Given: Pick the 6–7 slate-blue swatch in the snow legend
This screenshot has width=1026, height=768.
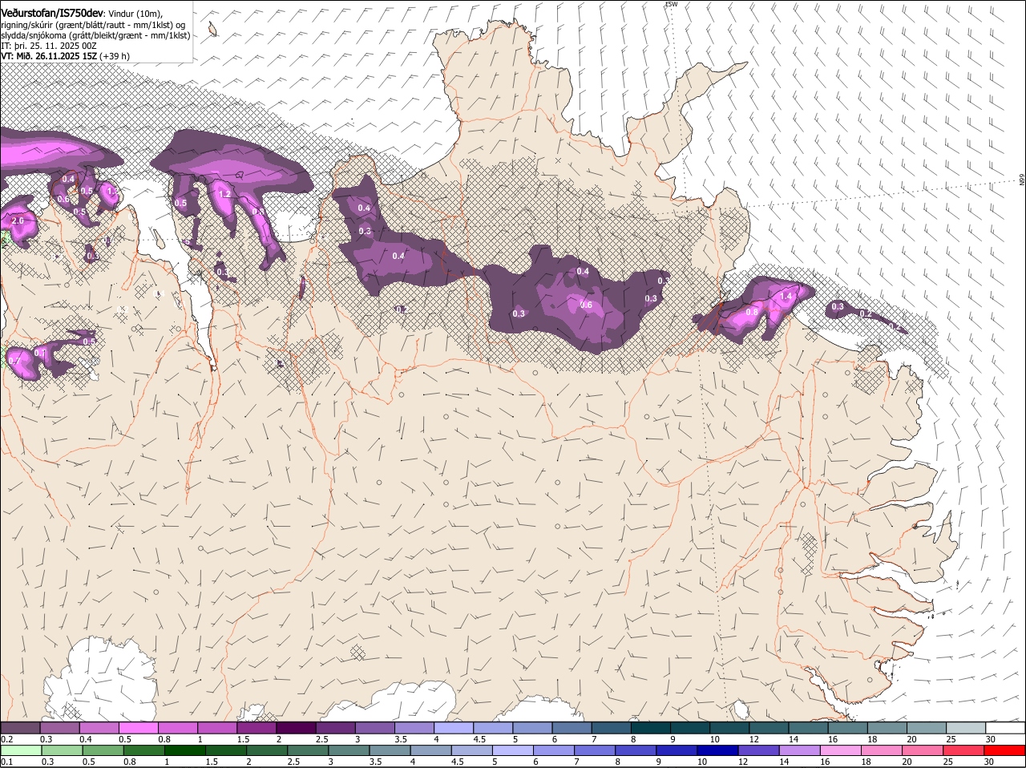Looking at the screenshot, I should (571, 727).
